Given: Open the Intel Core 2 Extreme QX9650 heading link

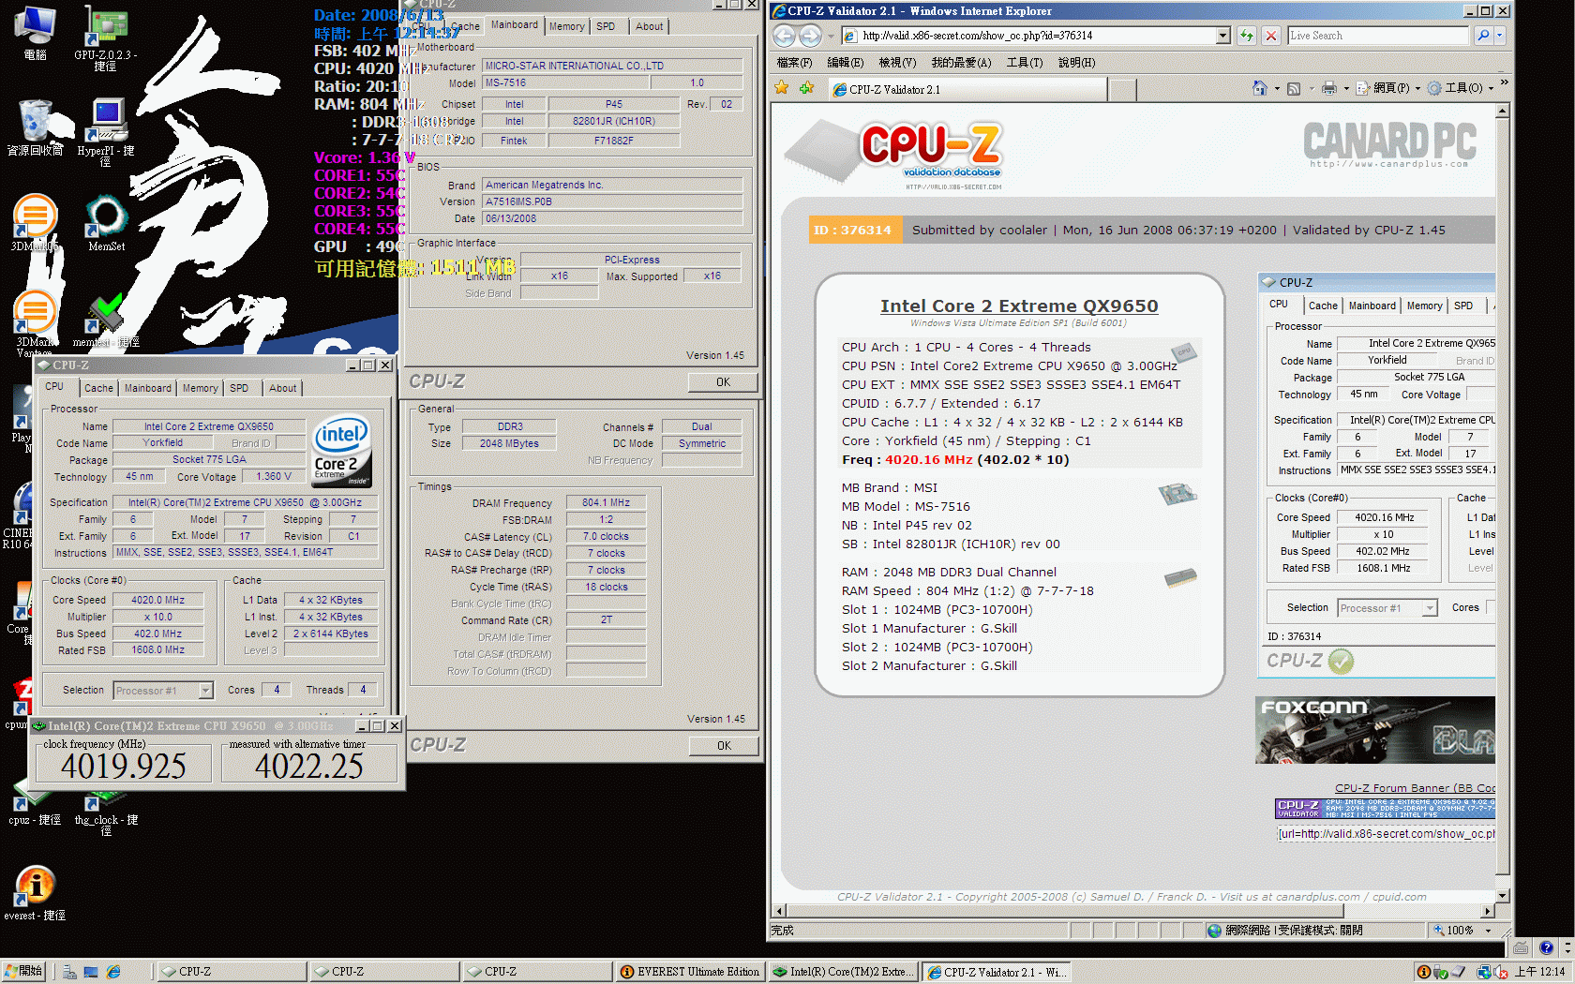Looking at the screenshot, I should [1018, 306].
